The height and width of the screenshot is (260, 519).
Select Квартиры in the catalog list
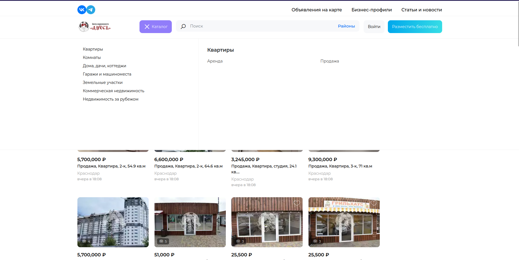tap(93, 49)
